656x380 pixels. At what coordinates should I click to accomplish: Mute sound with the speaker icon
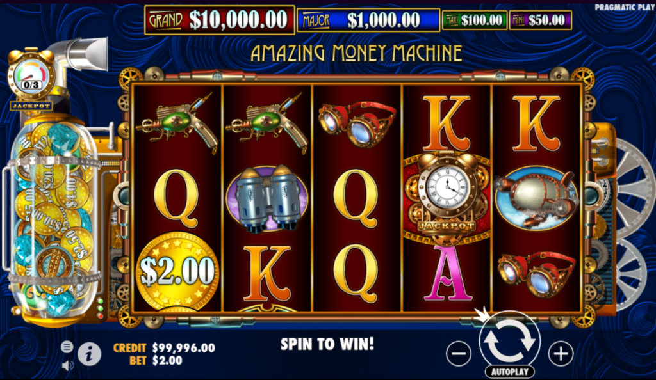(67, 366)
